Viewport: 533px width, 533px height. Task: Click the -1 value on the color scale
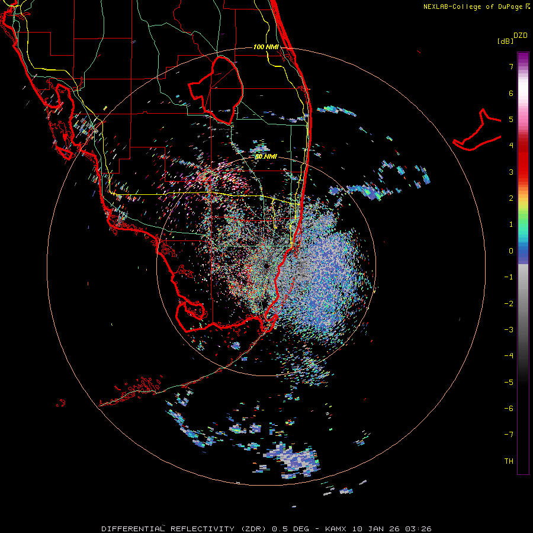509,277
